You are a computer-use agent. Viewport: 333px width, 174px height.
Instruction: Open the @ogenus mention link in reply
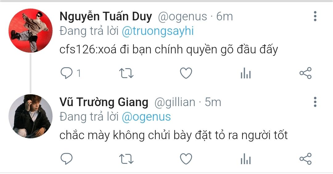pos(146,117)
